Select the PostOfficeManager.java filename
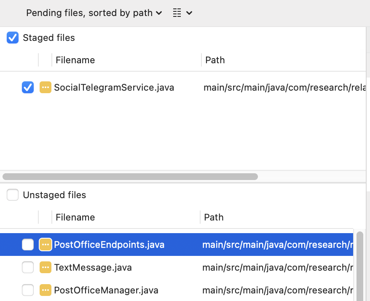Viewport: 370px width, 301px height. click(x=106, y=290)
